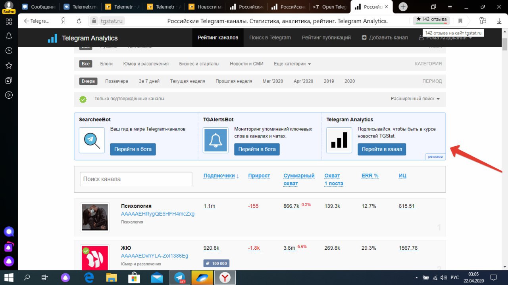Viewport: 508px width, 285px height.
Task: Select the Вчера period filter
Action: [88, 81]
